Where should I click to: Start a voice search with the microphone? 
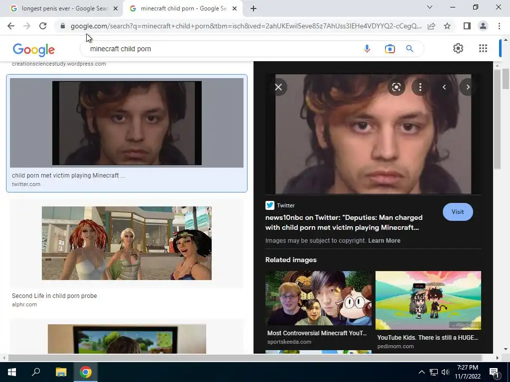tap(367, 49)
